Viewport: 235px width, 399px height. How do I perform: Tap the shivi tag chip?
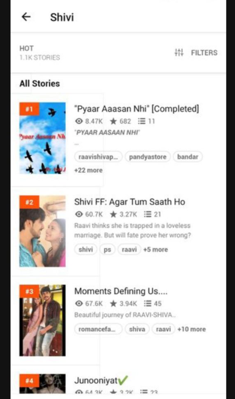click(86, 250)
